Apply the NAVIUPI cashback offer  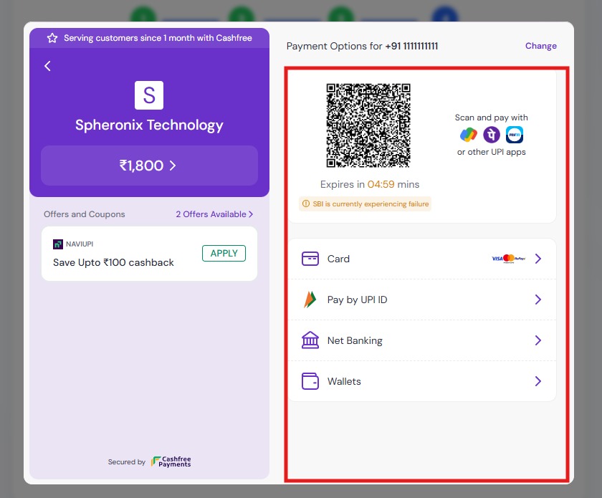tap(224, 254)
